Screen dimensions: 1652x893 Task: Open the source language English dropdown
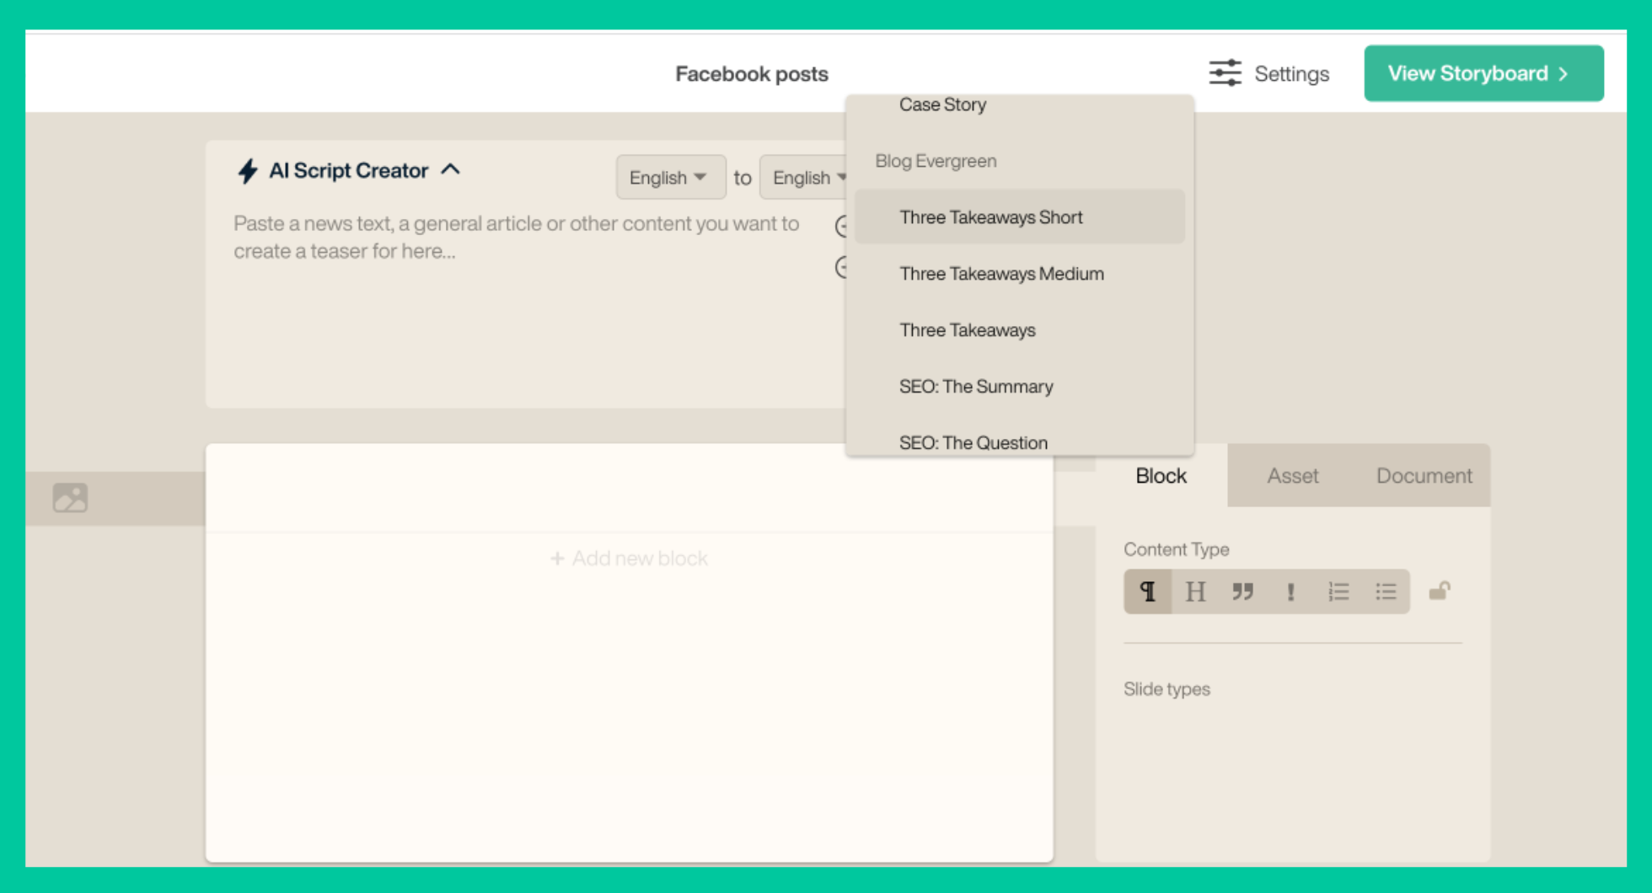(669, 178)
